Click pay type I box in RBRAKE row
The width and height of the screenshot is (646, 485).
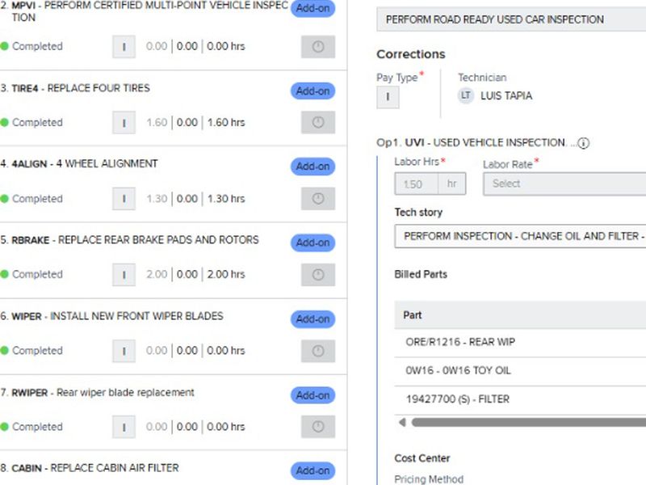tap(124, 275)
